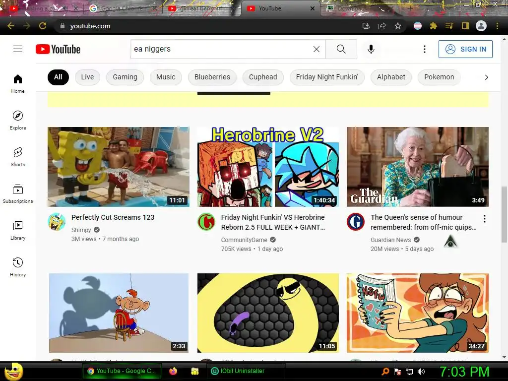Image resolution: width=508 pixels, height=381 pixels.
Task: Open the Chrome three-dot menu
Action: [497, 26]
